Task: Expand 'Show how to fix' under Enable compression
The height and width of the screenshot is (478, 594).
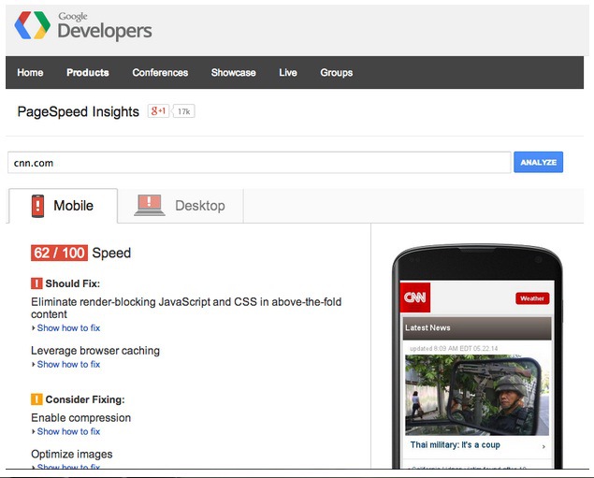Action: tap(67, 432)
